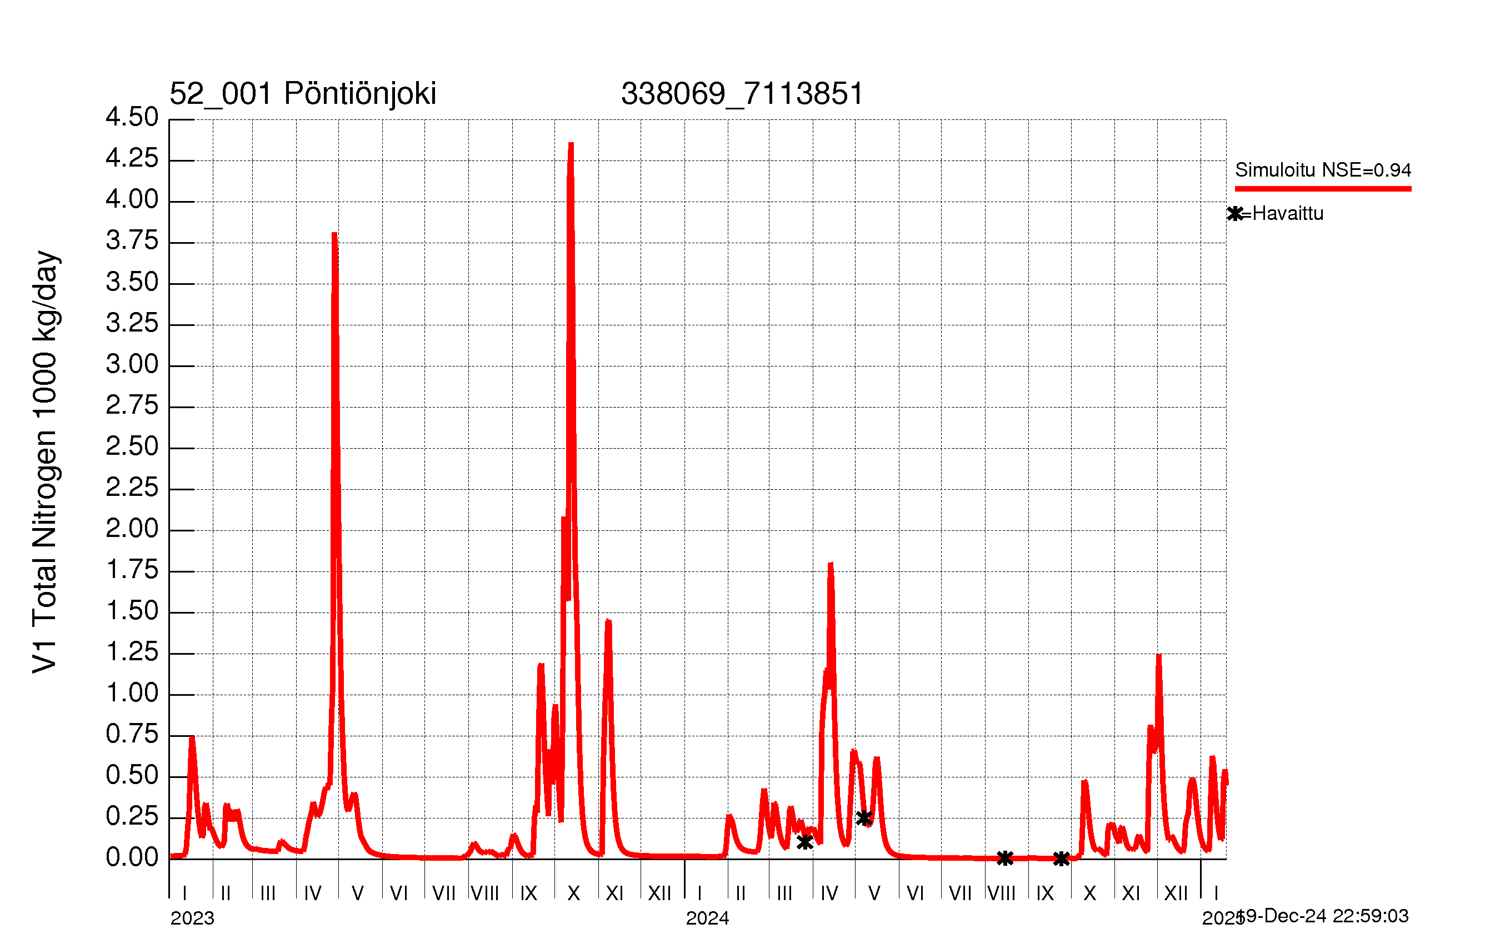The image size is (1500, 944).
Task: Click the y-axis value 4.50
Action: click(132, 117)
